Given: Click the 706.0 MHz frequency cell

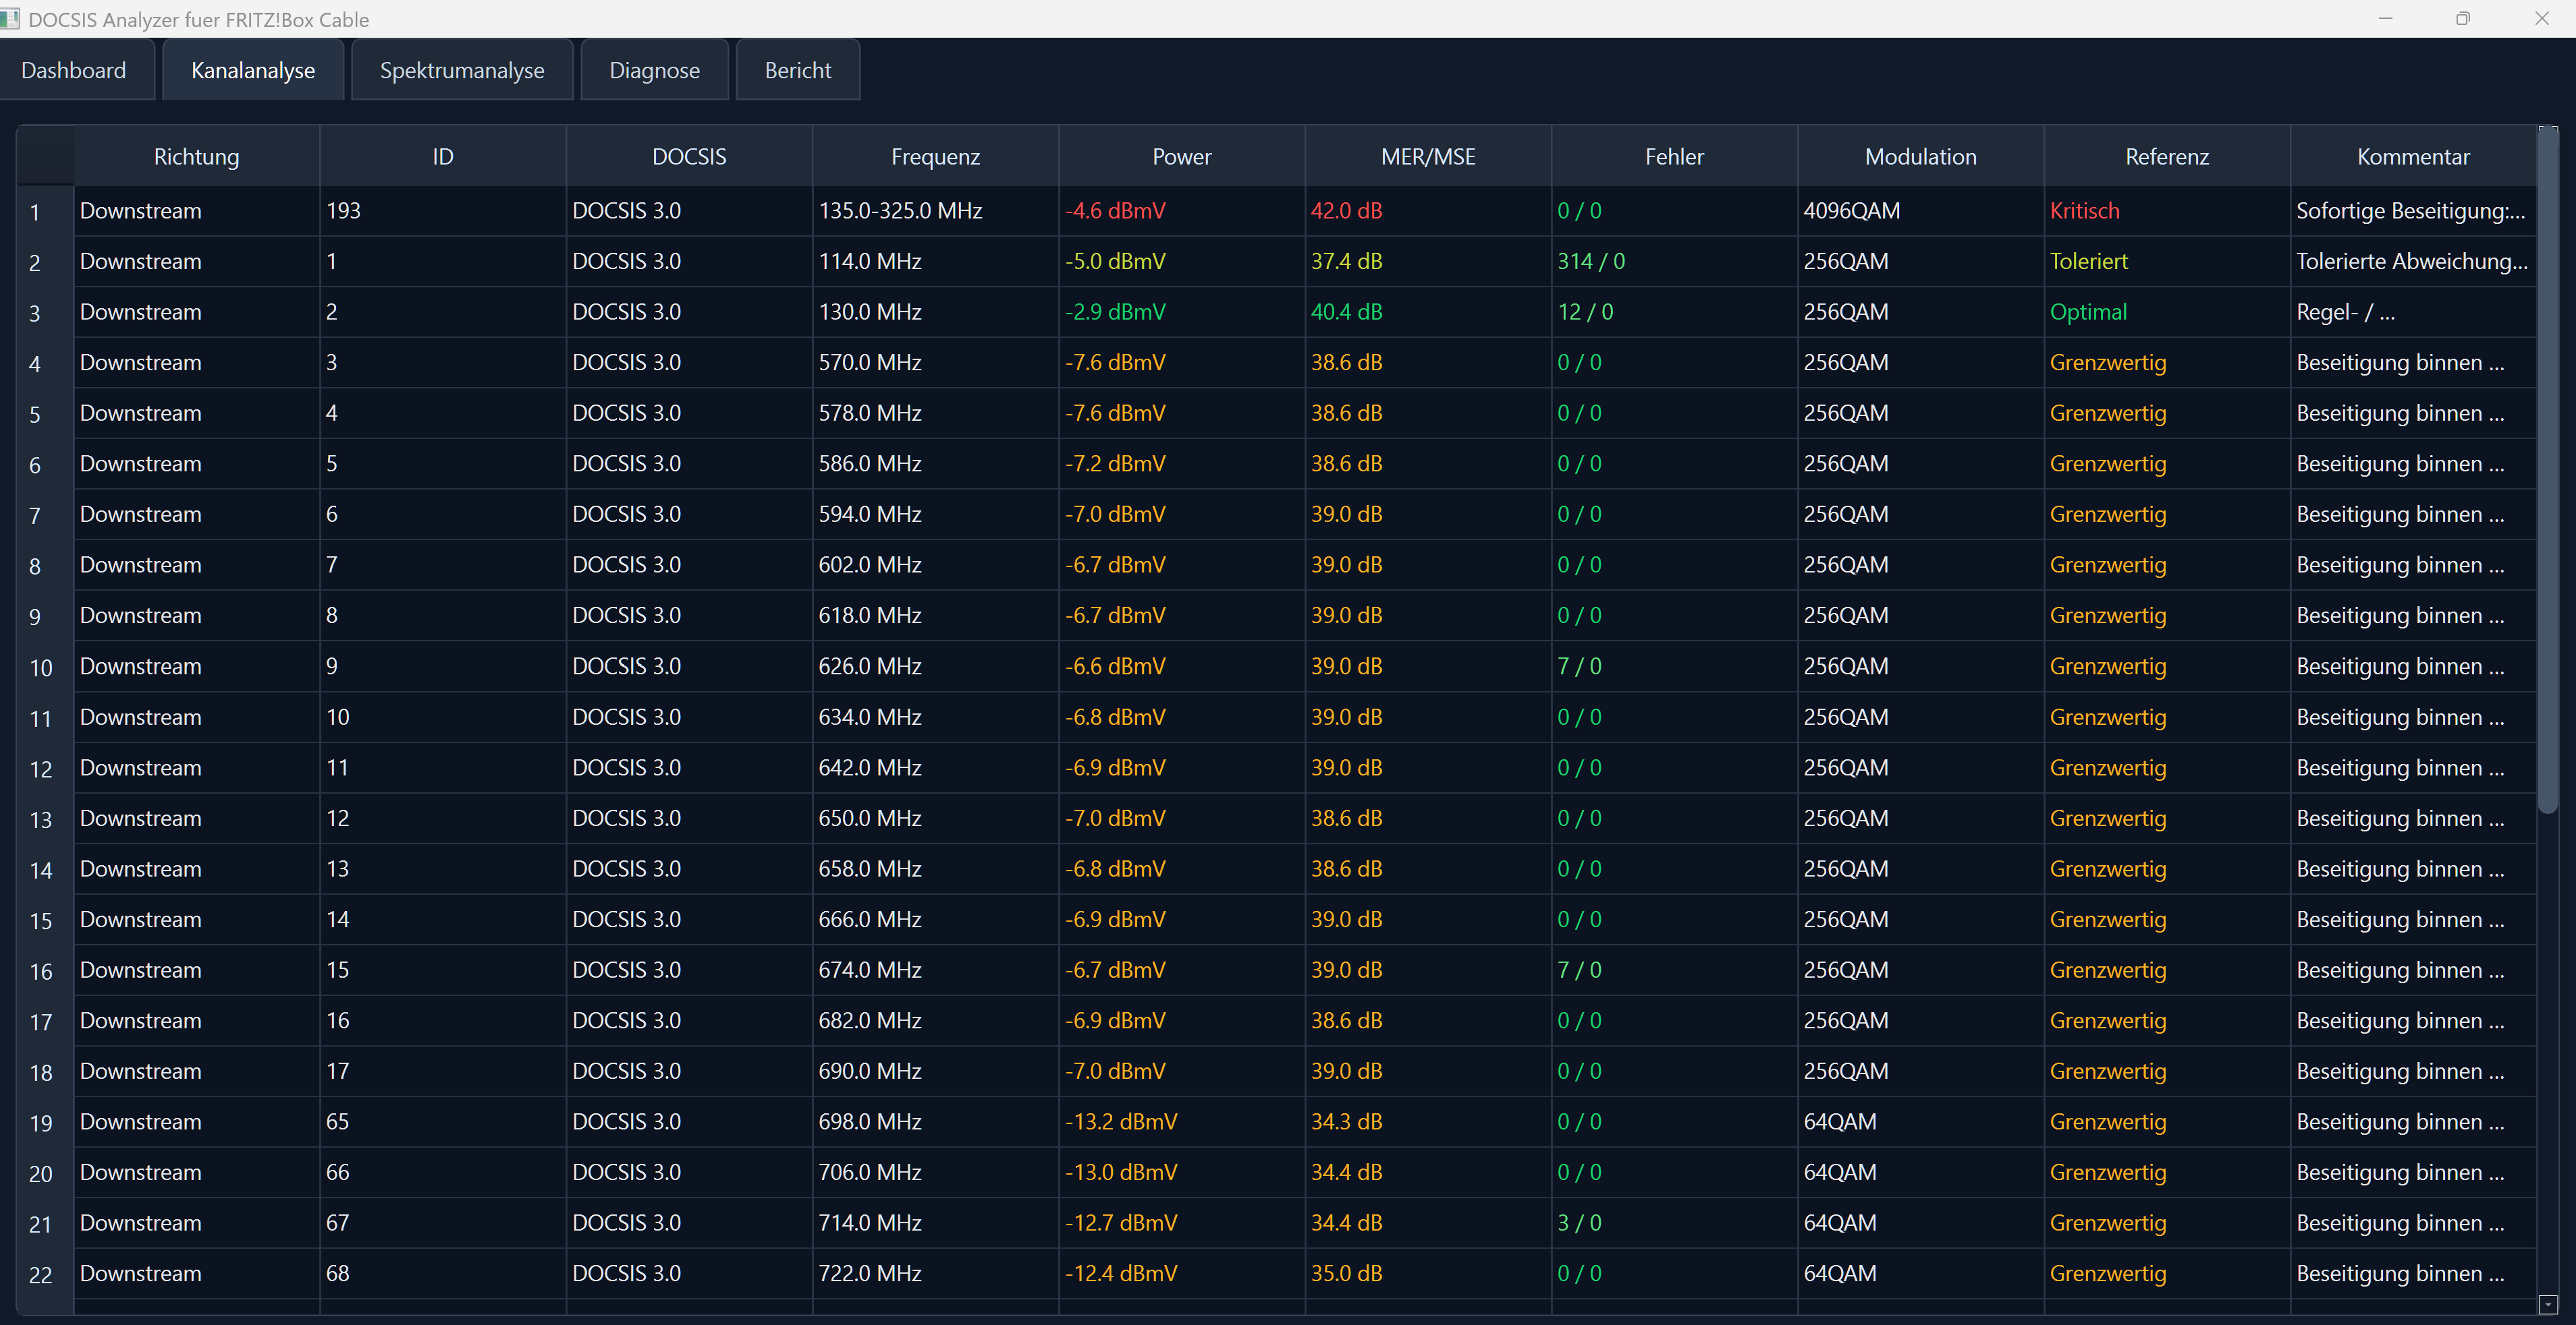Looking at the screenshot, I should pos(936,1172).
